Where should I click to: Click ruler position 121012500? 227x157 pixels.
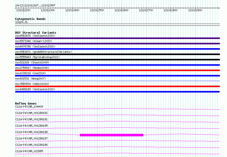pos(97,10)
